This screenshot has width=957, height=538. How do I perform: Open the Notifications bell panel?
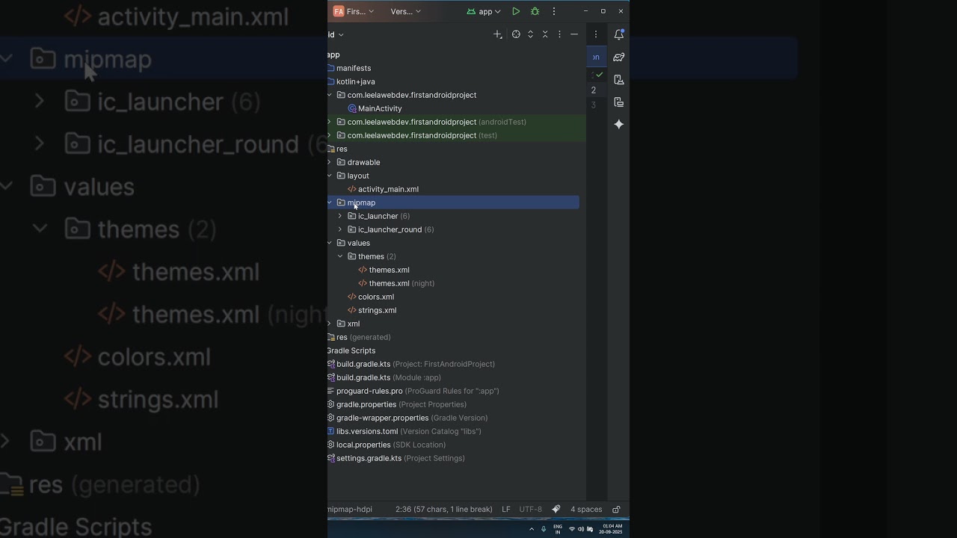[619, 34]
